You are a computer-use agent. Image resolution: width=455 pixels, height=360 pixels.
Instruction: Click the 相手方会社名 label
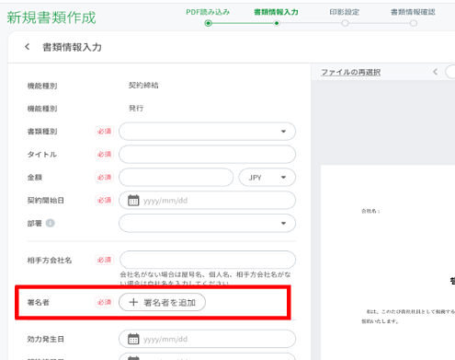coord(50,261)
